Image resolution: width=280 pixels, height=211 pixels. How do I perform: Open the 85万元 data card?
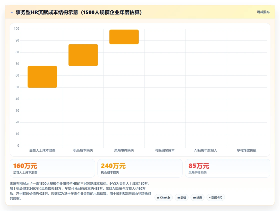tap(227, 168)
